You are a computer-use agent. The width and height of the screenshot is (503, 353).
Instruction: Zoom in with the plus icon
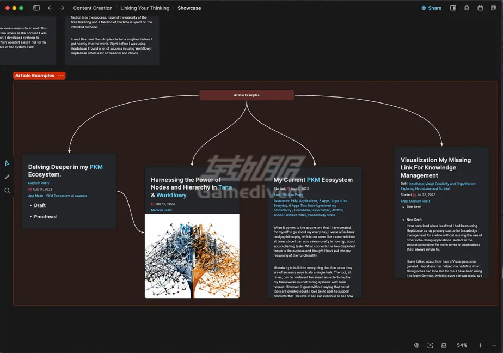pos(480,345)
